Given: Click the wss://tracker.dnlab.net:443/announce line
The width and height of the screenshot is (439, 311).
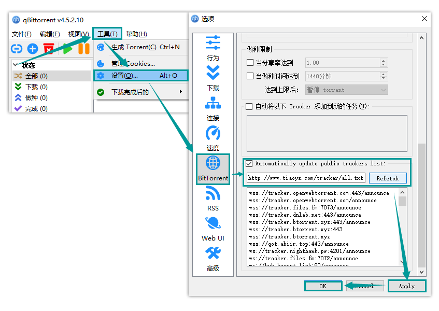Looking at the screenshot, I should point(305,215).
